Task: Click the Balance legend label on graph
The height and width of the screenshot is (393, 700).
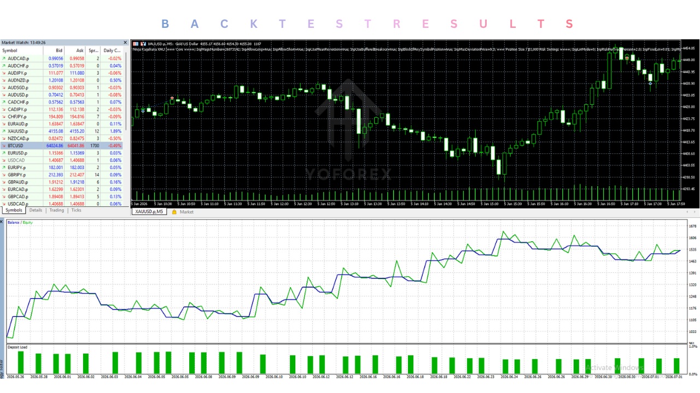Action: [x=13, y=223]
